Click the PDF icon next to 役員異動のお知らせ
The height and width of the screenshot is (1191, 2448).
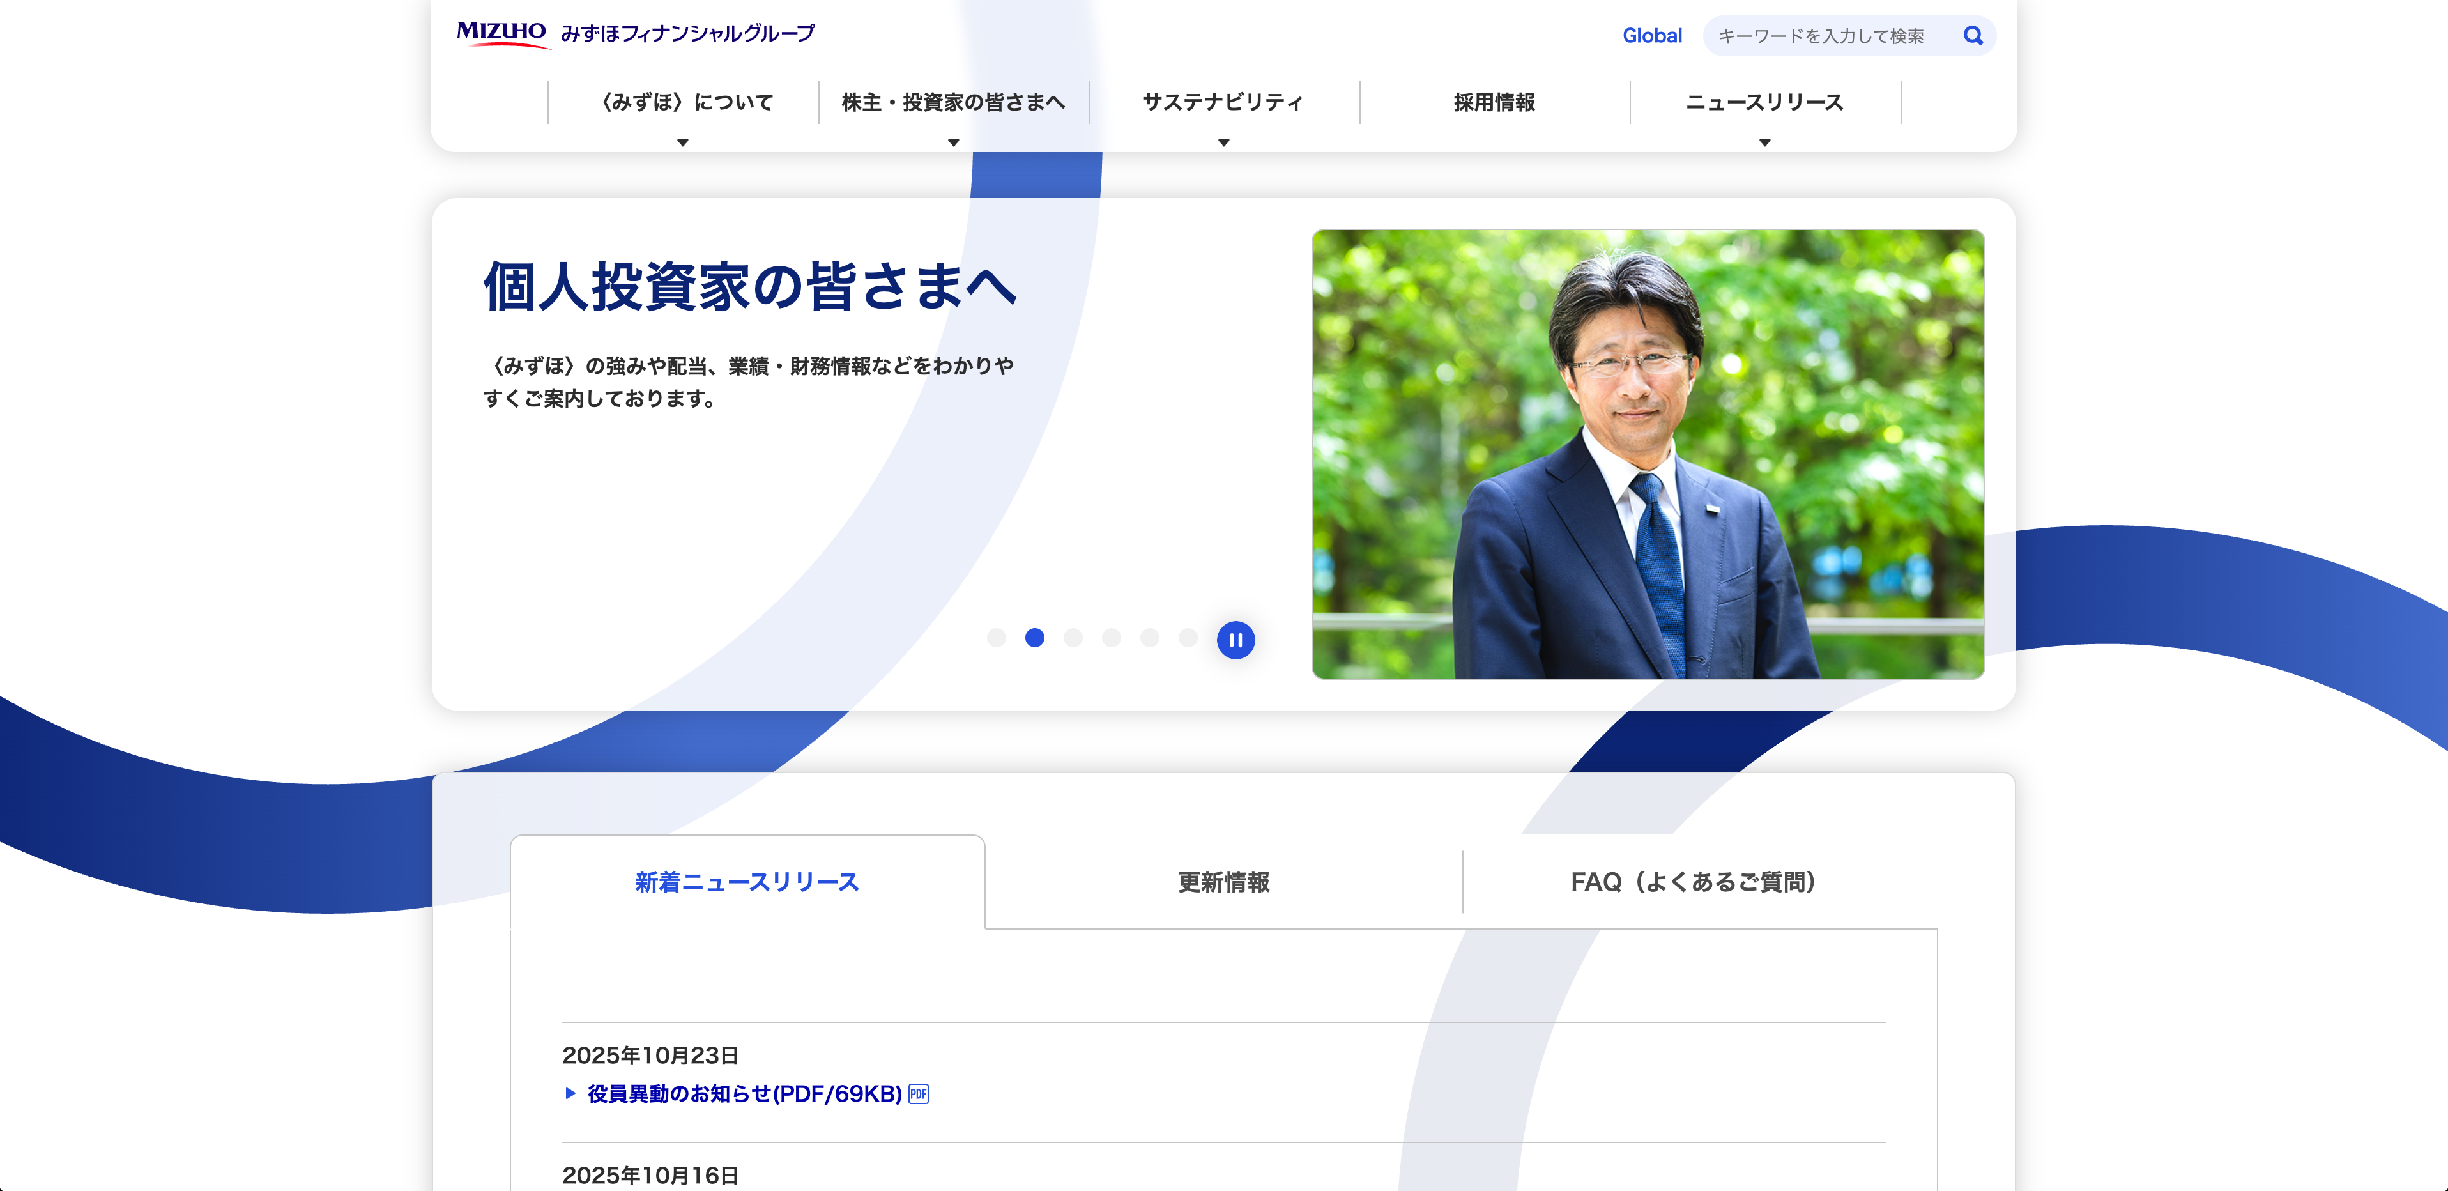coord(918,1093)
